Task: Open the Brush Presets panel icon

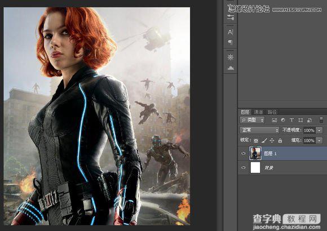Action: pos(230,17)
